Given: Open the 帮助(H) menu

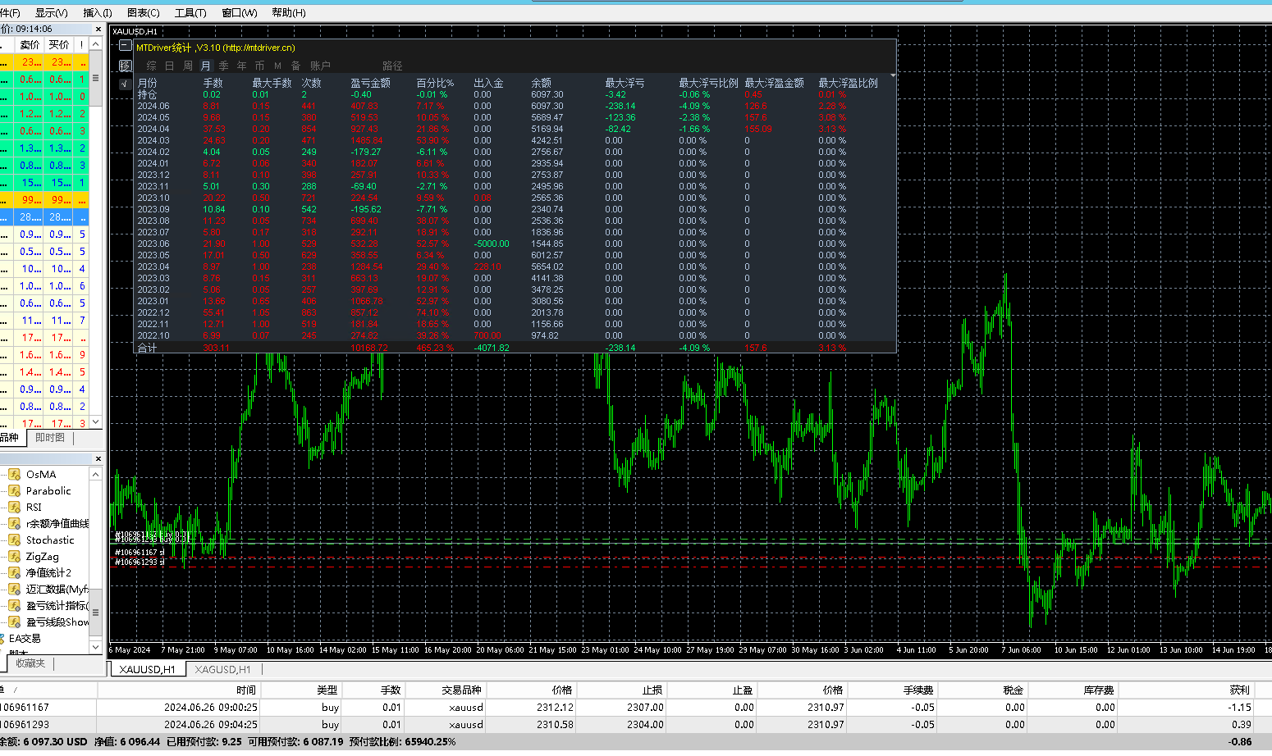Looking at the screenshot, I should (289, 12).
